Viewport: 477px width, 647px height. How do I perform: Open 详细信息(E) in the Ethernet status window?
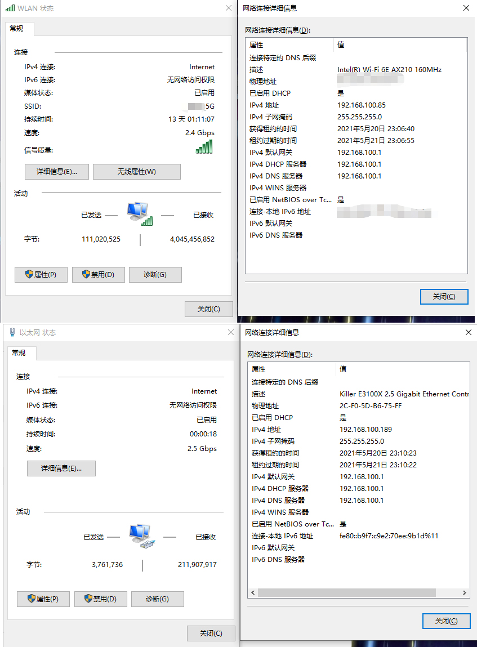pos(61,468)
